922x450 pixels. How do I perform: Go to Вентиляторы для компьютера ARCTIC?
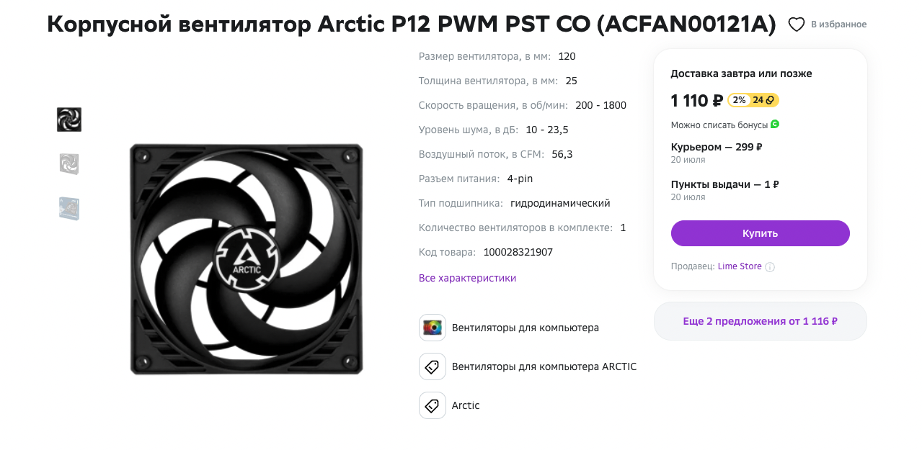tap(544, 366)
